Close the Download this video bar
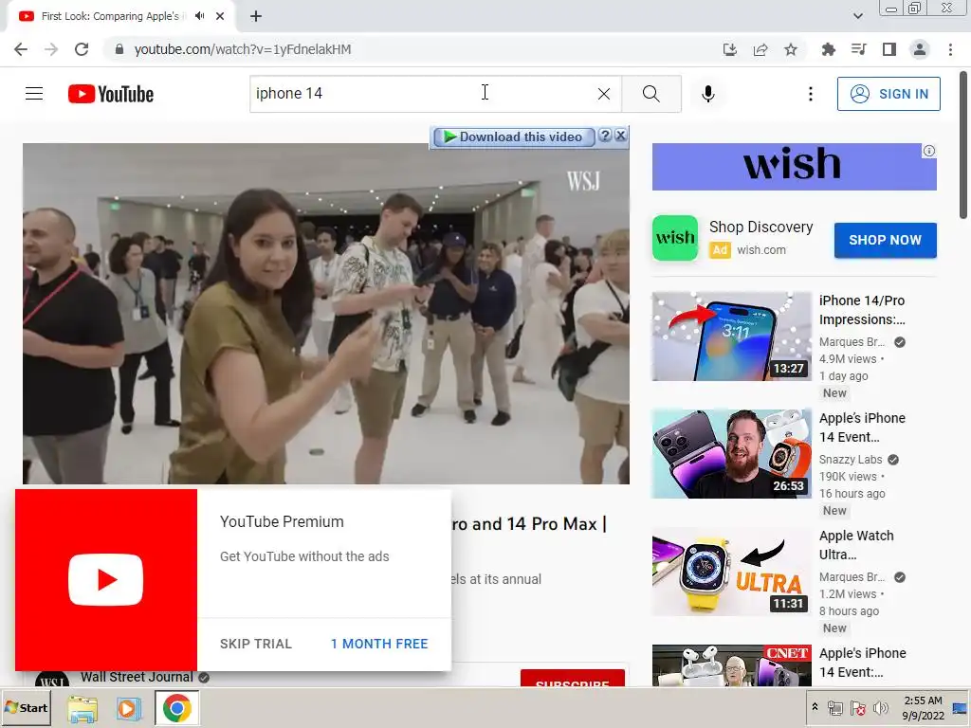 click(620, 136)
